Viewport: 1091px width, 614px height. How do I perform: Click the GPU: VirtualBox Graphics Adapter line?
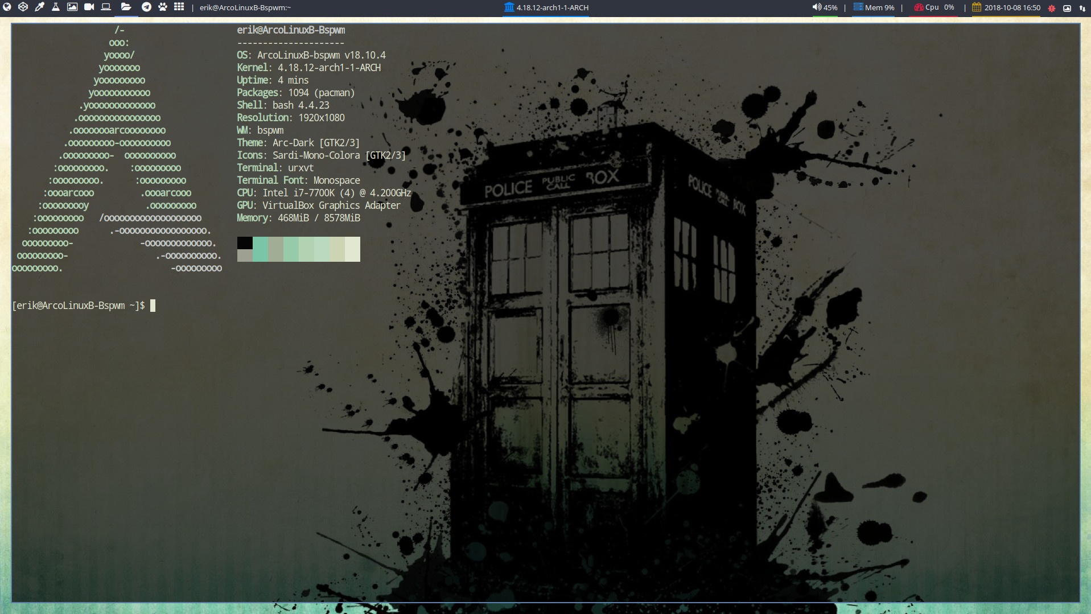[x=319, y=205]
